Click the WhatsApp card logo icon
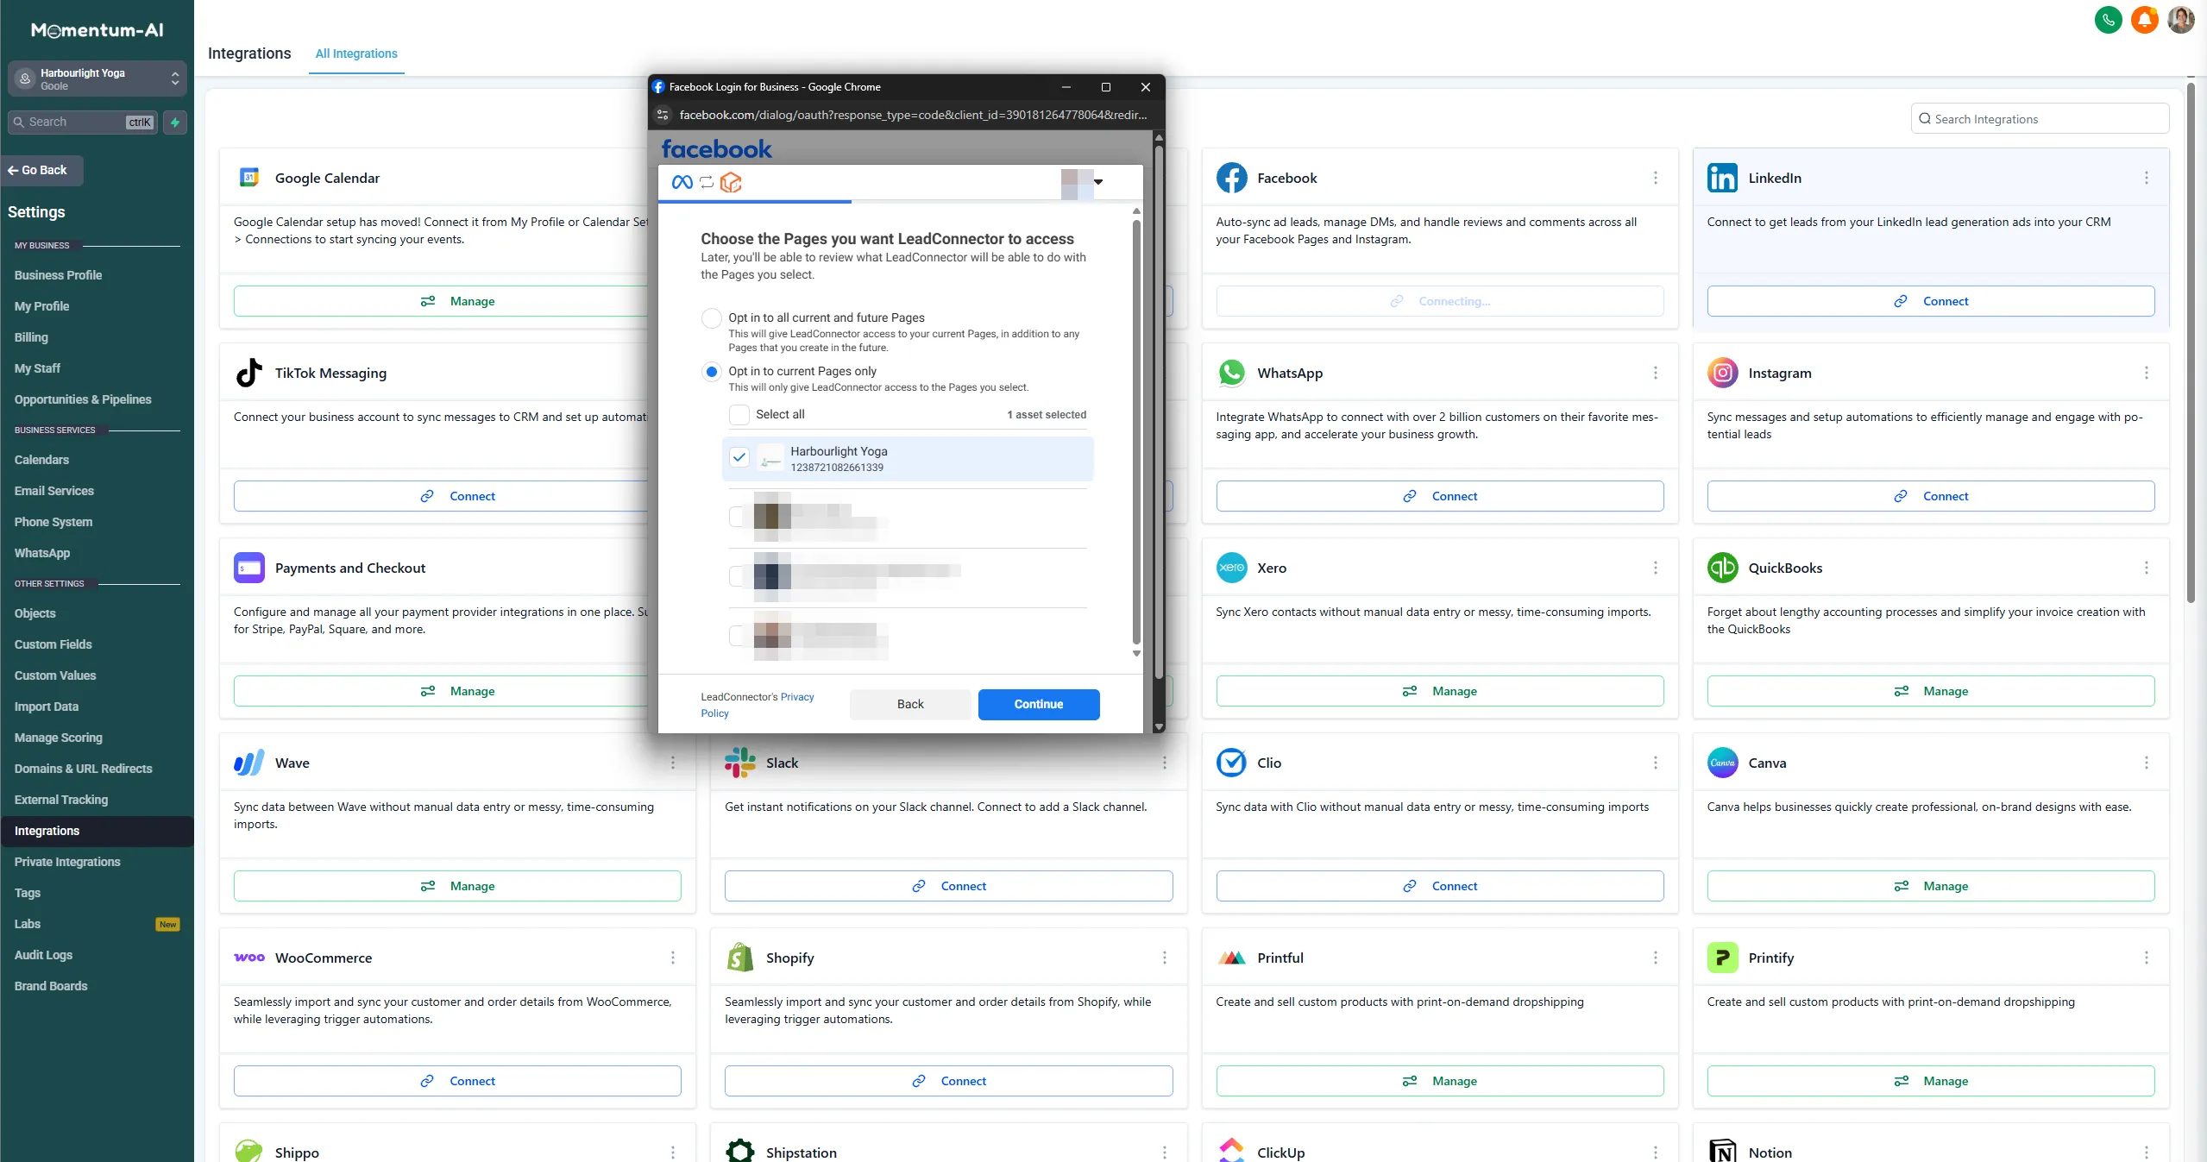The image size is (2207, 1162). tap(1231, 373)
